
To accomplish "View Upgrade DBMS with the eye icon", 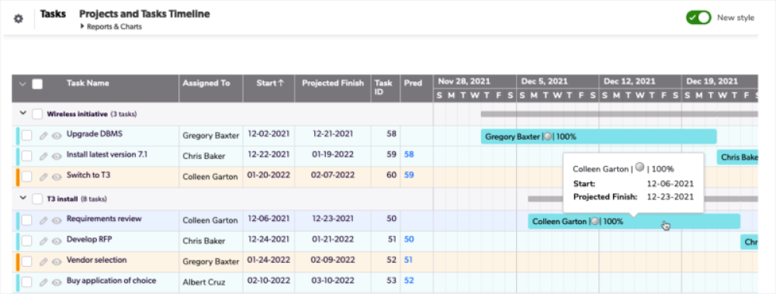I will 57,136.
